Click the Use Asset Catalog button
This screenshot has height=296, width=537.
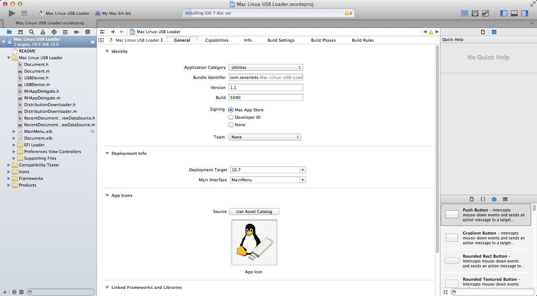click(x=254, y=211)
